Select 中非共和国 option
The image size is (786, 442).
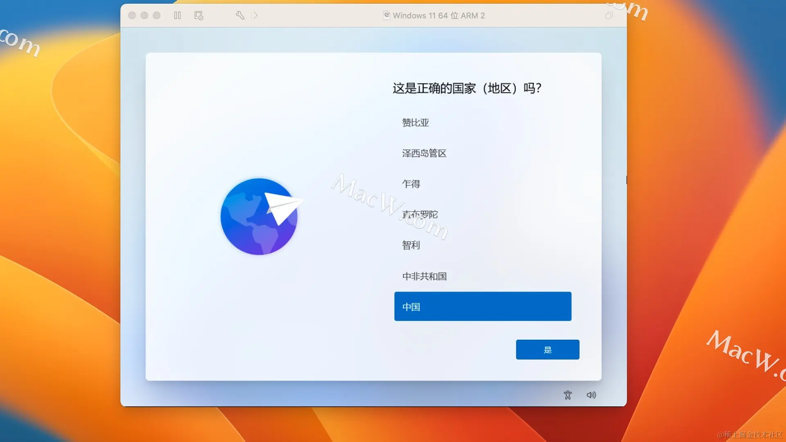click(424, 276)
